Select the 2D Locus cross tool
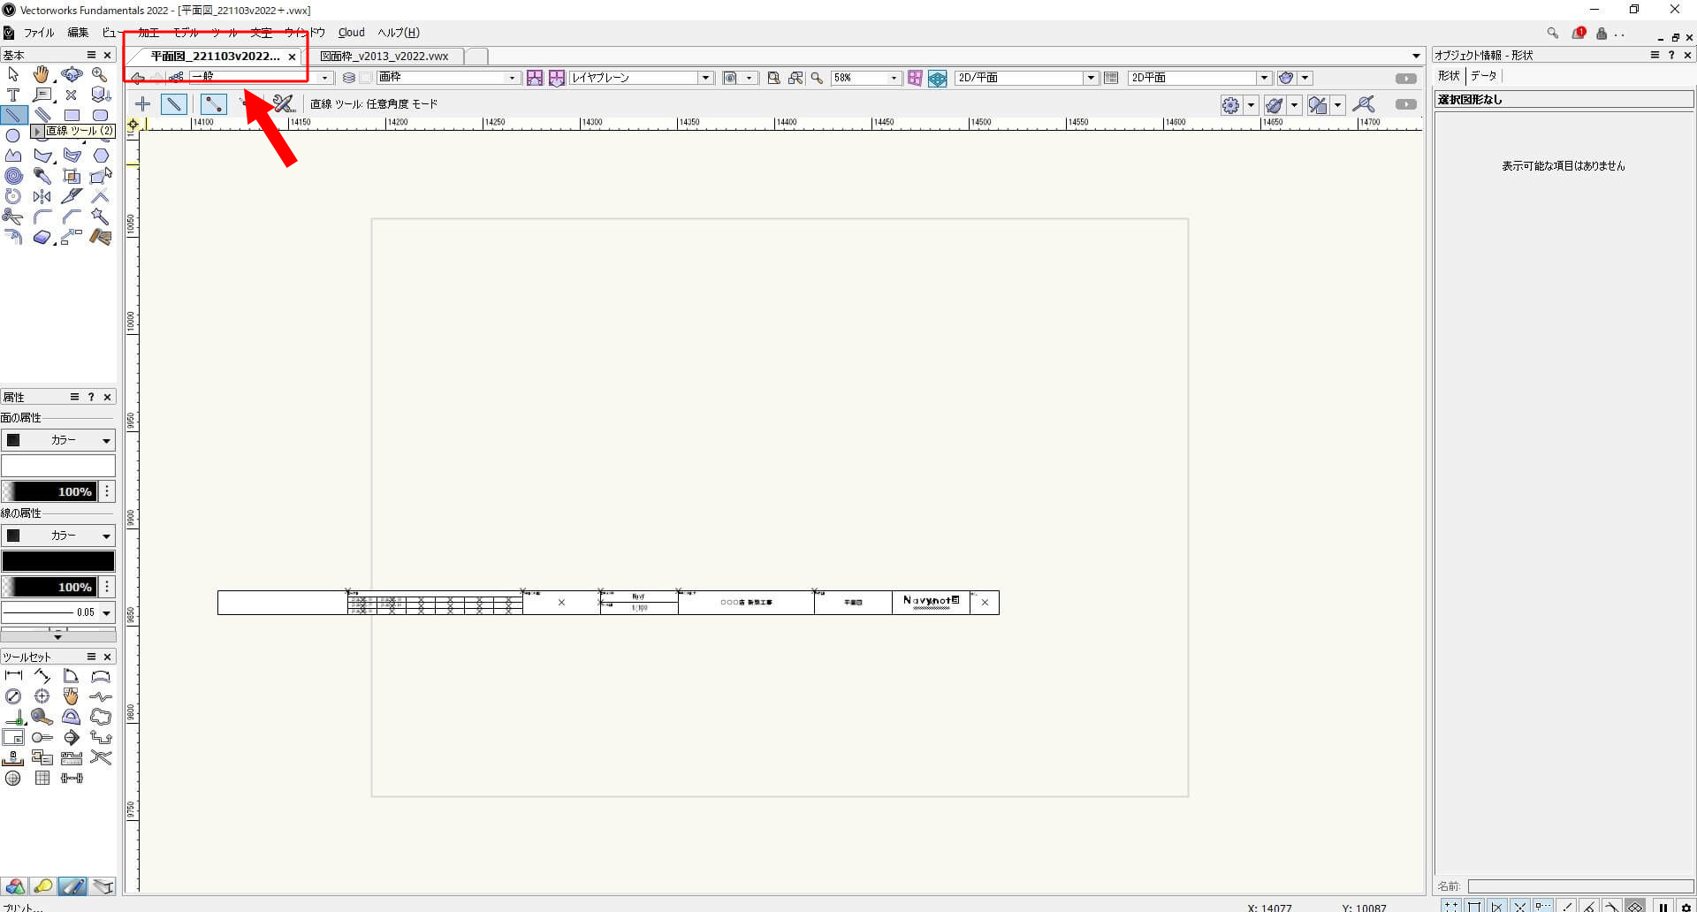This screenshot has height=912, width=1697. tap(72, 95)
